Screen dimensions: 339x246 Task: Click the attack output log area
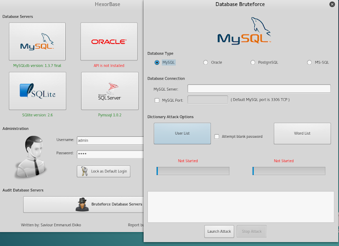240,207
